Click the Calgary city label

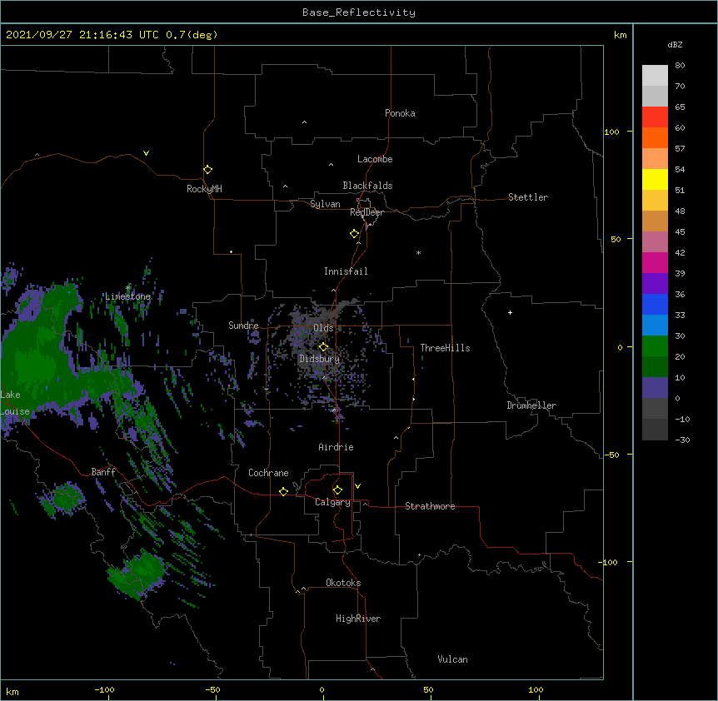coord(332,502)
